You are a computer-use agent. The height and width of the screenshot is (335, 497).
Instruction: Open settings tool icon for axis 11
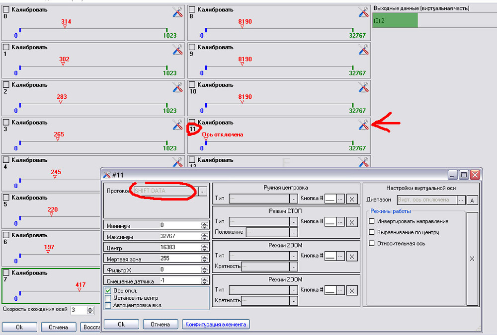click(364, 125)
